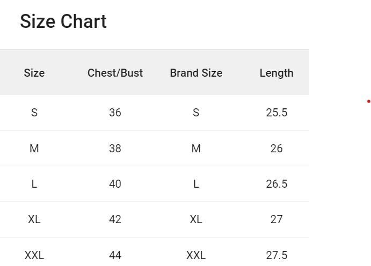Viewport: 371px width, 266px height.
Task: Select the chest value 44 cell
Action: coord(115,255)
